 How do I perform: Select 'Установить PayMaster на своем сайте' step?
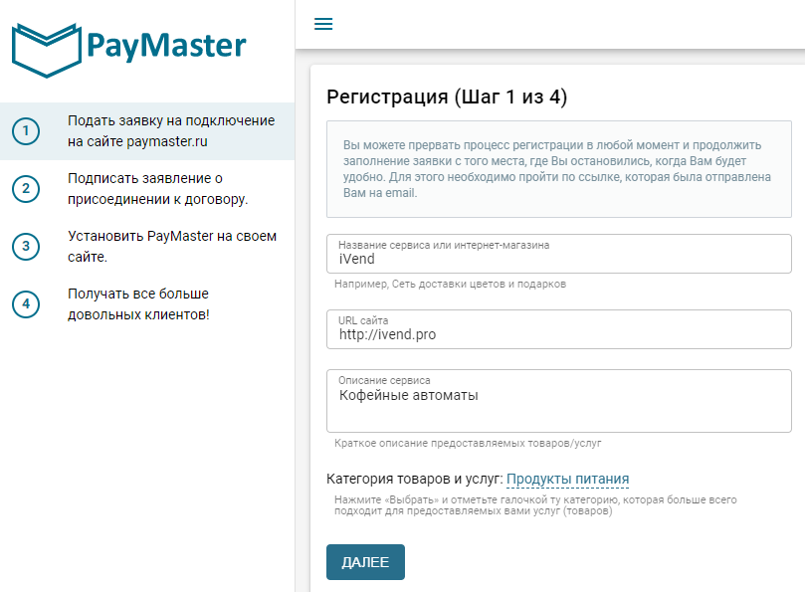[147, 247]
